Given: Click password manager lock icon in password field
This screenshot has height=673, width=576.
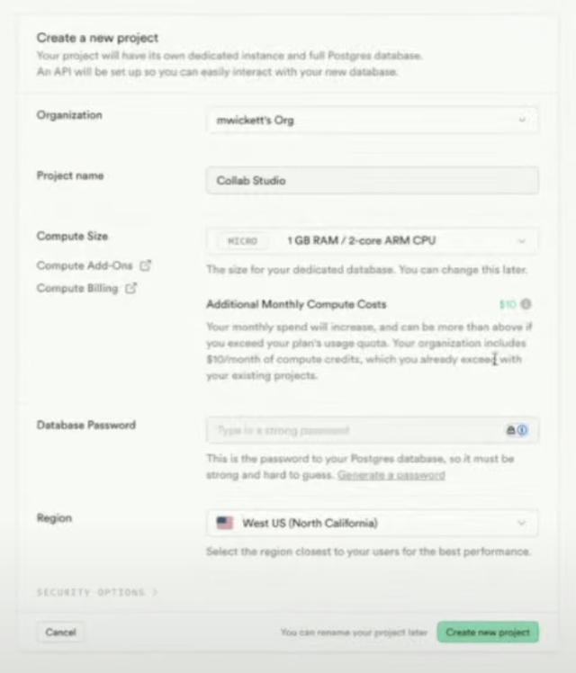Looking at the screenshot, I should (x=511, y=430).
